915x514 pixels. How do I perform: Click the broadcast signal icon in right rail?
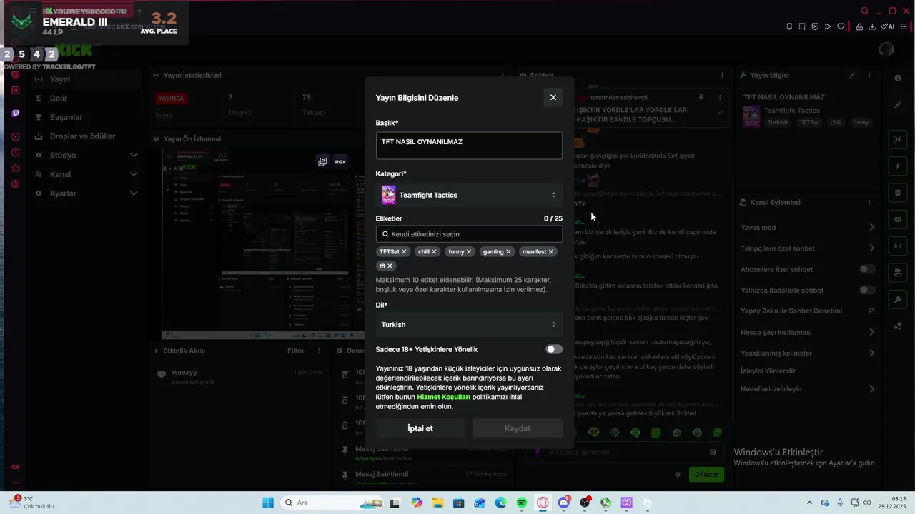coord(898,246)
